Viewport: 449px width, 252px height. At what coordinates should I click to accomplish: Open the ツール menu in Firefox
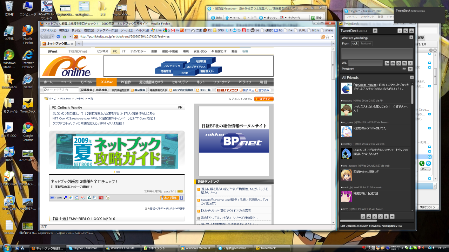click(x=127, y=30)
